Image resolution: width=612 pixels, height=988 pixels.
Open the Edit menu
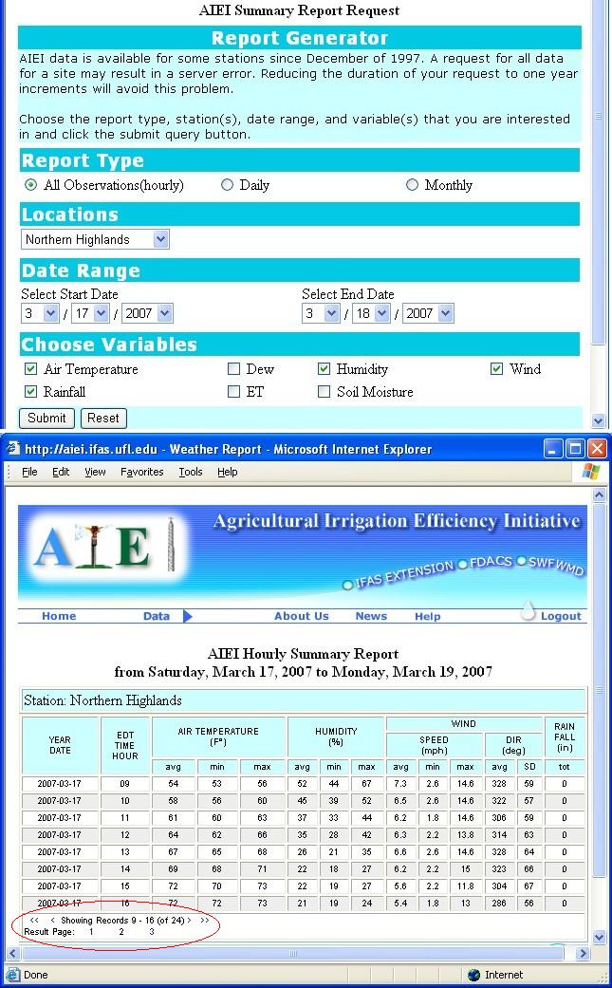point(61,472)
